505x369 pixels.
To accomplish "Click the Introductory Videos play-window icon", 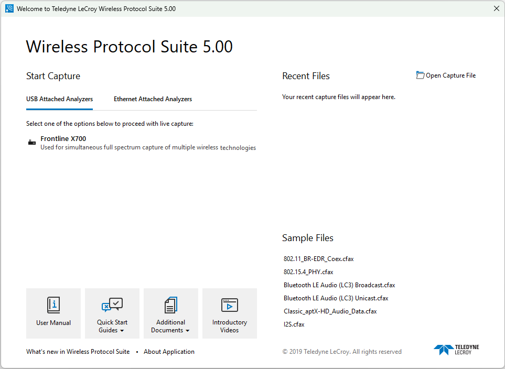I will pos(230,305).
